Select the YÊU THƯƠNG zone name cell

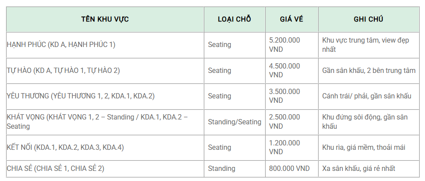[105, 96]
